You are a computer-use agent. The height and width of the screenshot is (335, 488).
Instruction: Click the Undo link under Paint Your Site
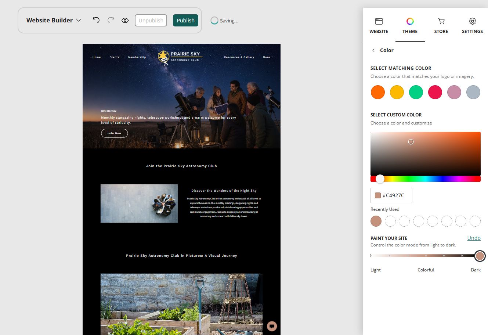474,238
